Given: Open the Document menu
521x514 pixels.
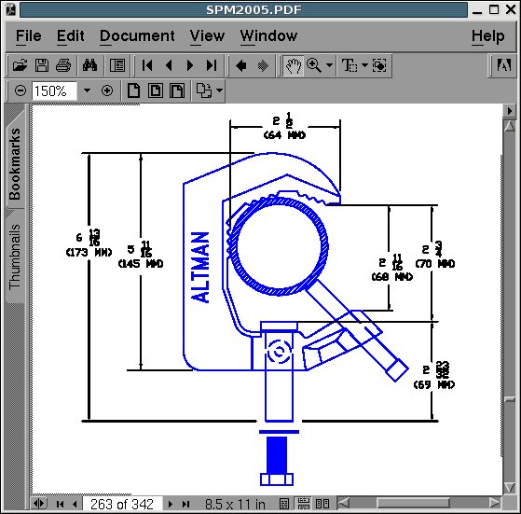Looking at the screenshot, I should click(137, 35).
